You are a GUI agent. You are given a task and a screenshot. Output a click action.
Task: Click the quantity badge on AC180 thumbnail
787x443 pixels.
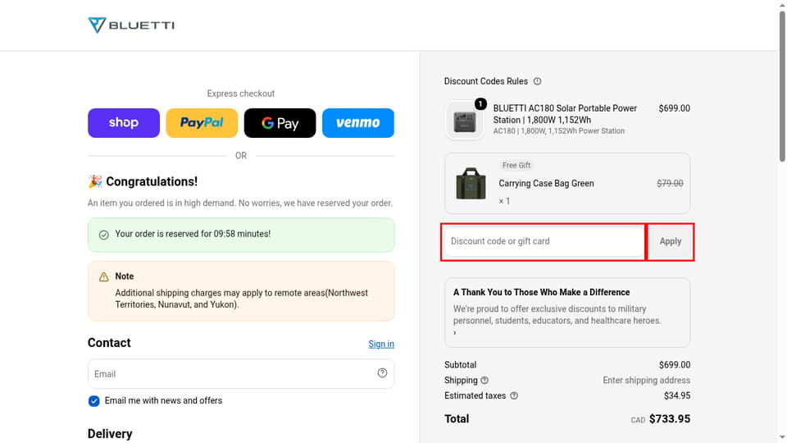[x=480, y=104]
